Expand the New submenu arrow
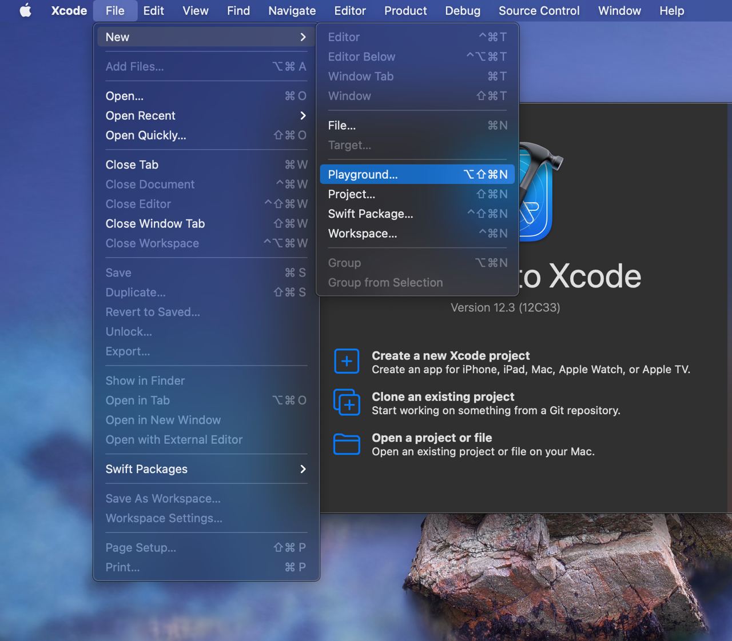732x641 pixels. coord(303,37)
